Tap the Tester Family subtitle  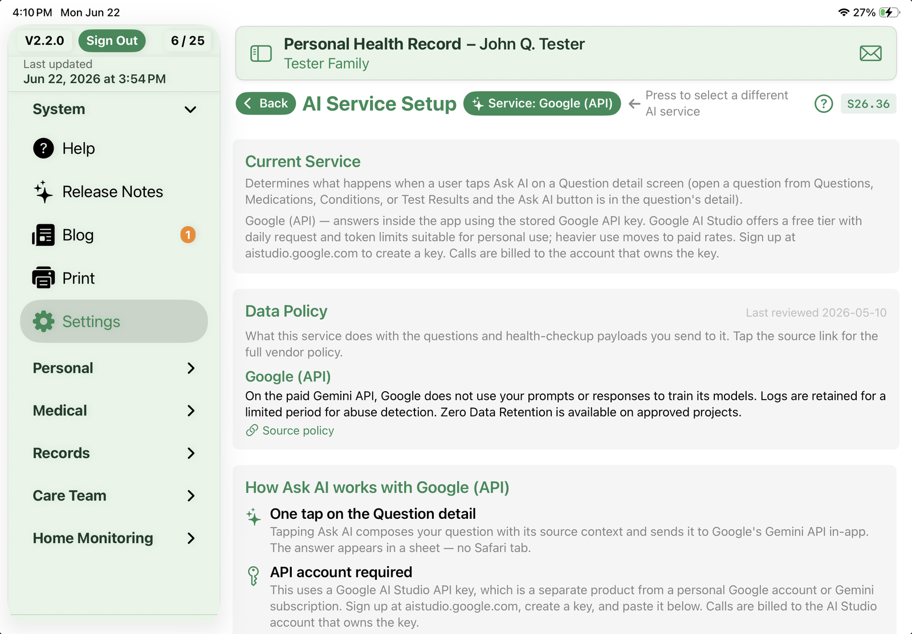coord(327,63)
